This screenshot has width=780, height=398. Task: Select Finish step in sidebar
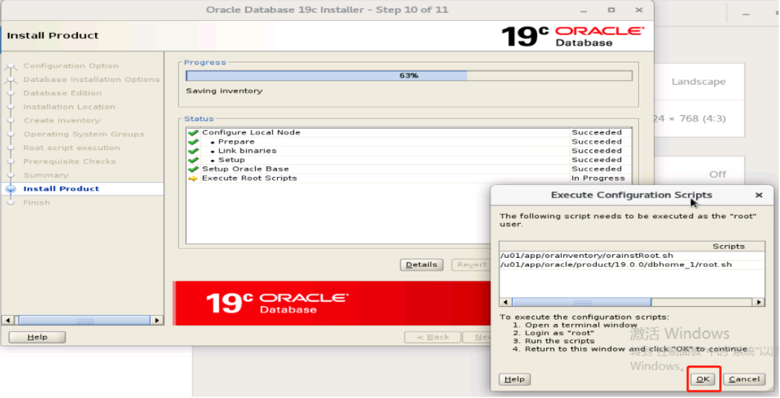tap(36, 202)
